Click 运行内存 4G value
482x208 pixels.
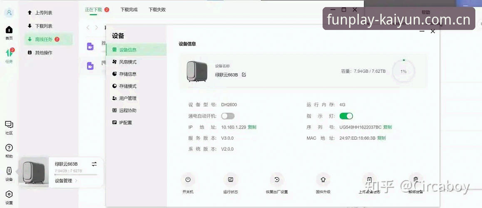pos(343,104)
